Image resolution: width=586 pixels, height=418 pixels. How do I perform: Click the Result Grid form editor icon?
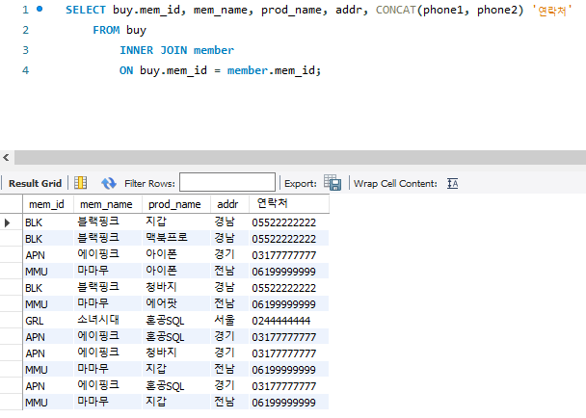coord(80,183)
